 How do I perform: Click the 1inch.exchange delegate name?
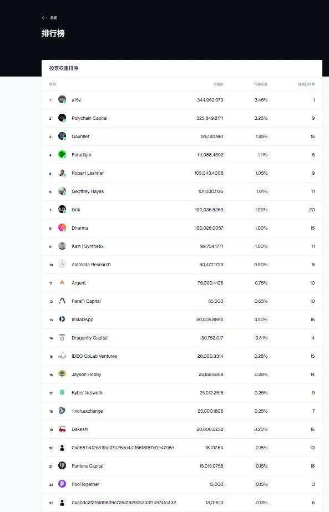coord(87,411)
